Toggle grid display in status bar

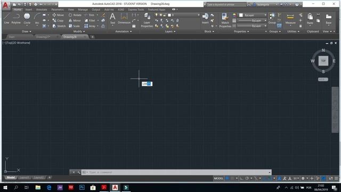tap(227, 178)
